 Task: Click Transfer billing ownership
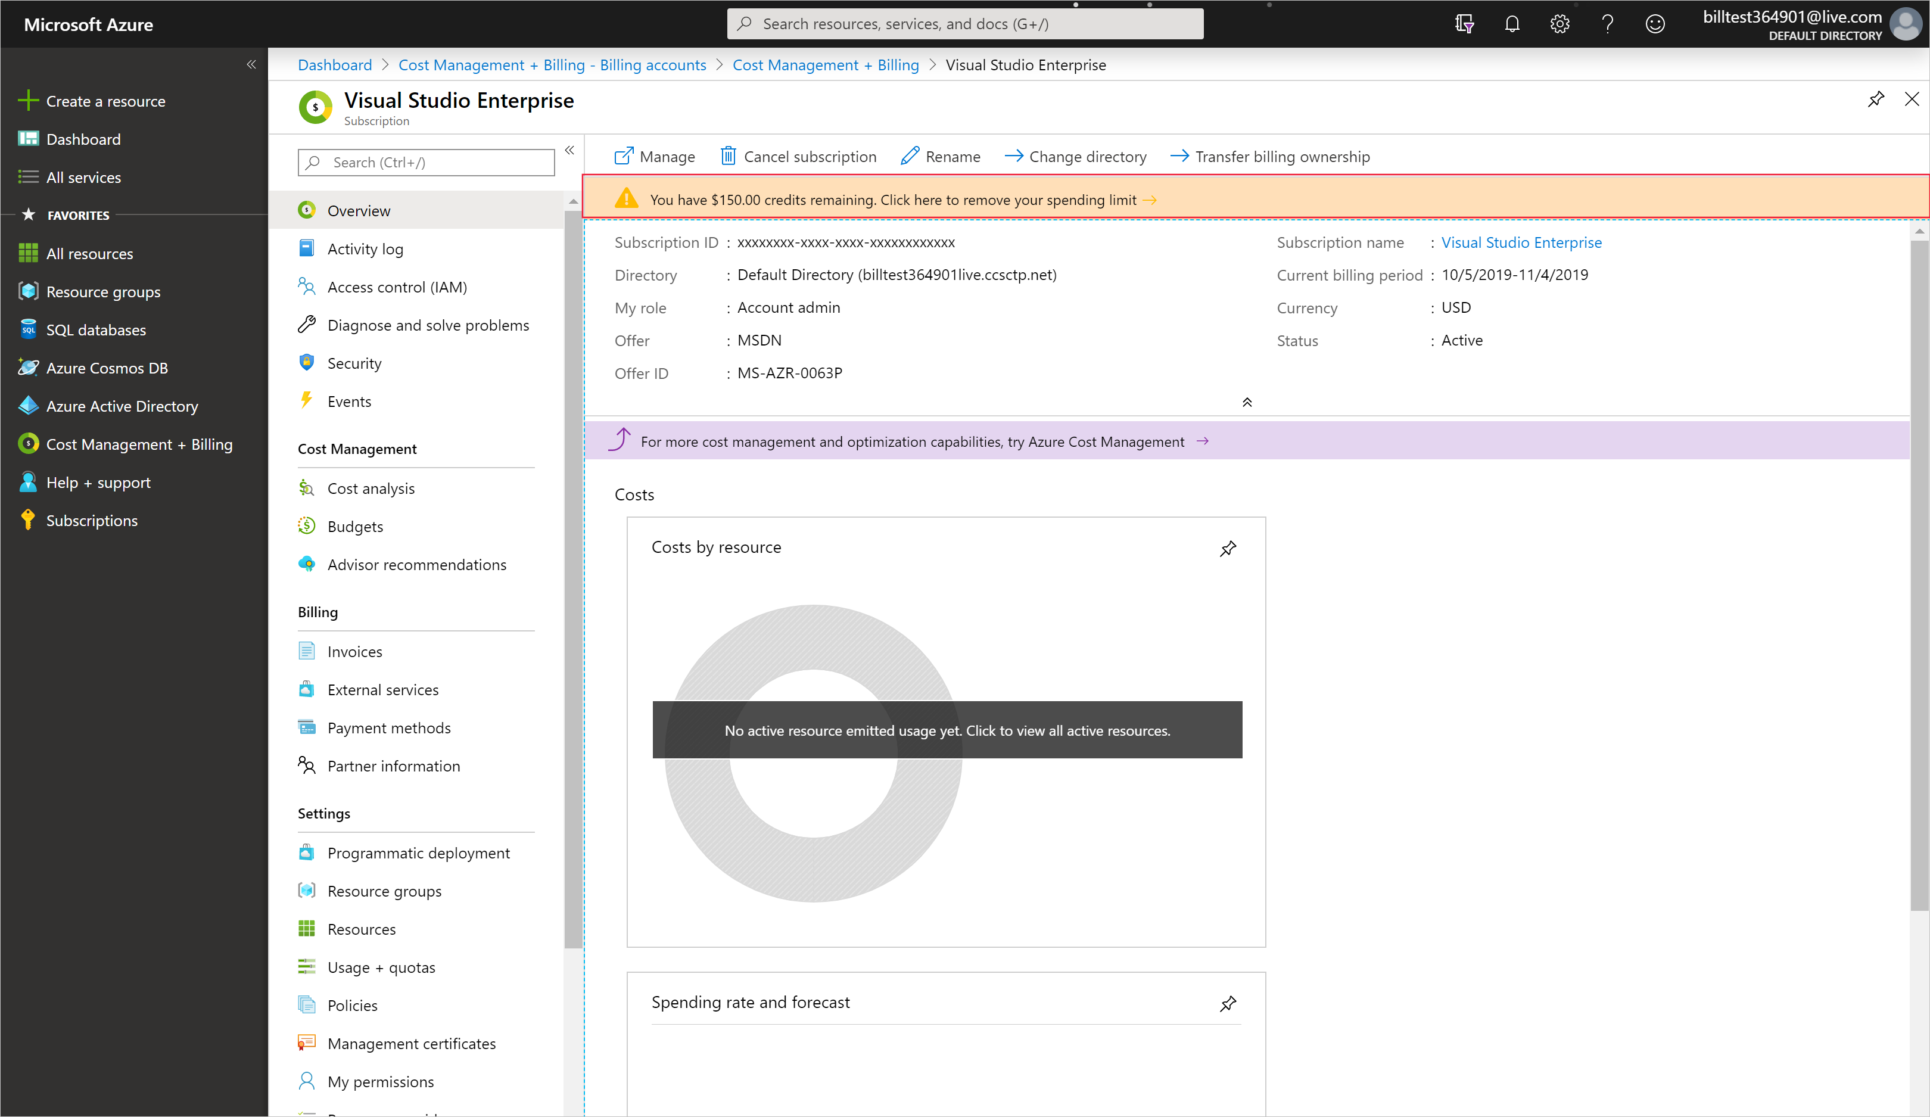click(1281, 157)
